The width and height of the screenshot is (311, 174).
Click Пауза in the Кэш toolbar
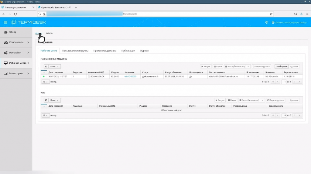tap(232, 100)
